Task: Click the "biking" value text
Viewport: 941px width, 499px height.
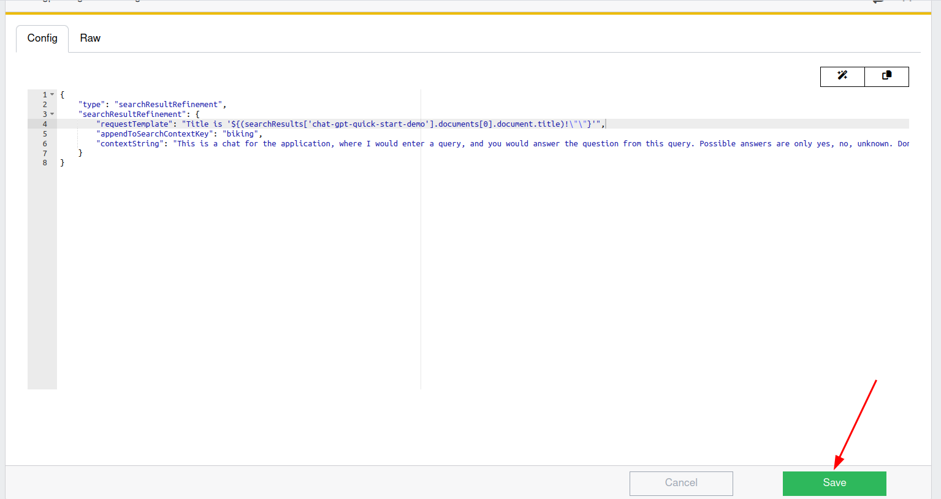Action: coord(240,133)
